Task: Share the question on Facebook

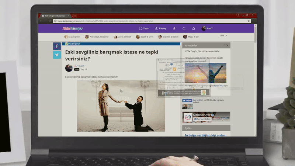Action: coord(57,46)
